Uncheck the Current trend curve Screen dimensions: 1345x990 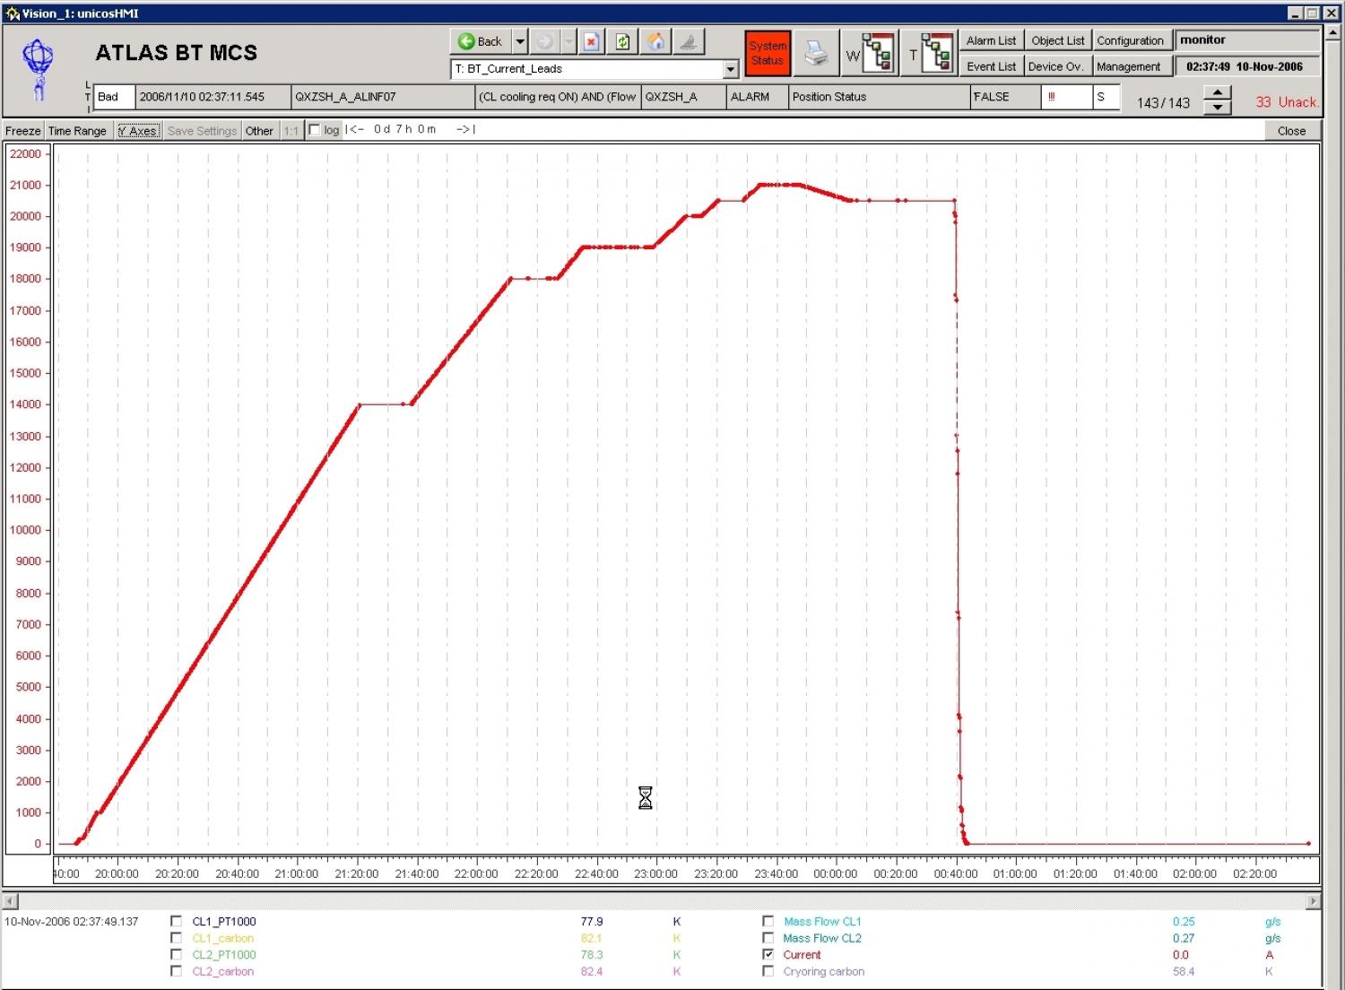pos(768,954)
